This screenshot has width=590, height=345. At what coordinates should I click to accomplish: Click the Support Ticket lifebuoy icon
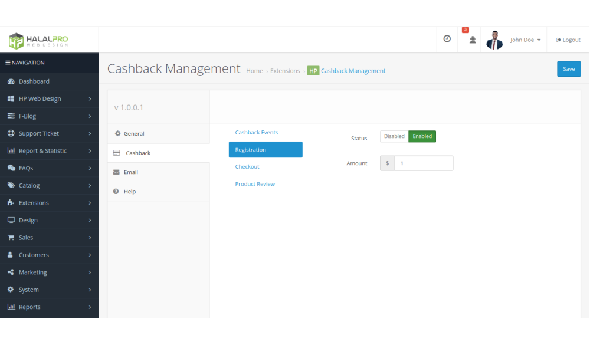[x=11, y=133]
